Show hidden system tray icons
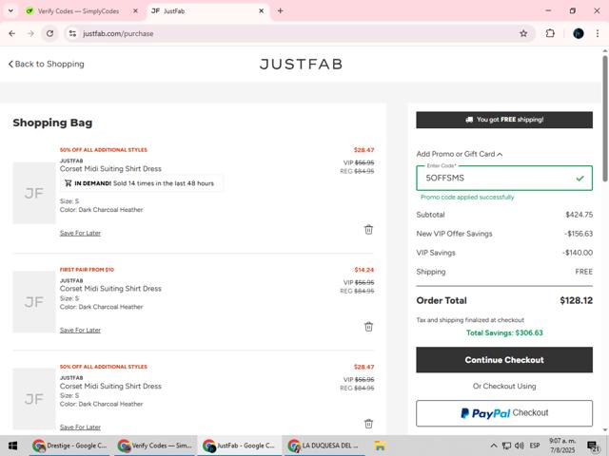The image size is (609, 456). point(493,446)
